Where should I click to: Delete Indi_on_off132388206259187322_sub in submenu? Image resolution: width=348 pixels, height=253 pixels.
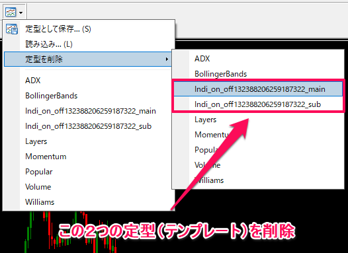point(258,104)
